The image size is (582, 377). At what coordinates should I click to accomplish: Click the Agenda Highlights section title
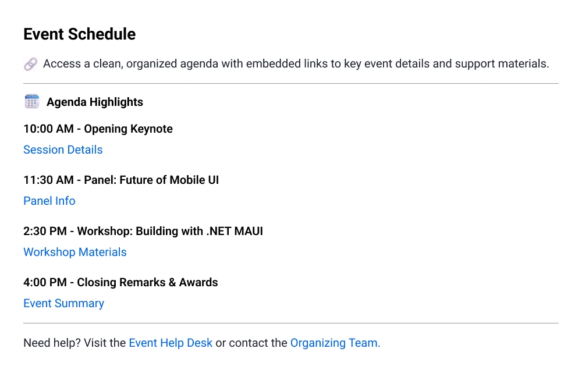(x=95, y=102)
